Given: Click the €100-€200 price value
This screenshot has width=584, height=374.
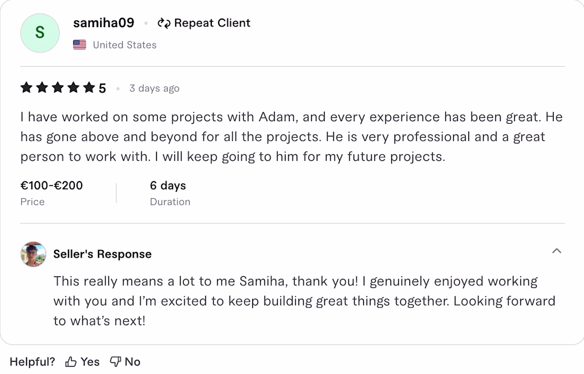Looking at the screenshot, I should point(51,185).
